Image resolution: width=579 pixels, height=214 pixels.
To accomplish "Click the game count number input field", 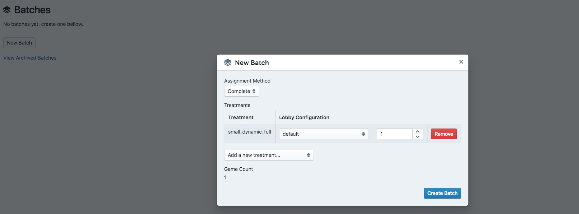I will click(395, 134).
